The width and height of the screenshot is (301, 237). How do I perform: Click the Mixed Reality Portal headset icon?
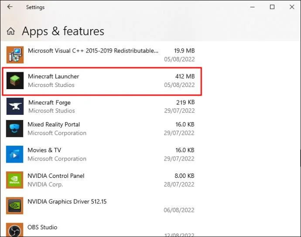(x=14, y=128)
